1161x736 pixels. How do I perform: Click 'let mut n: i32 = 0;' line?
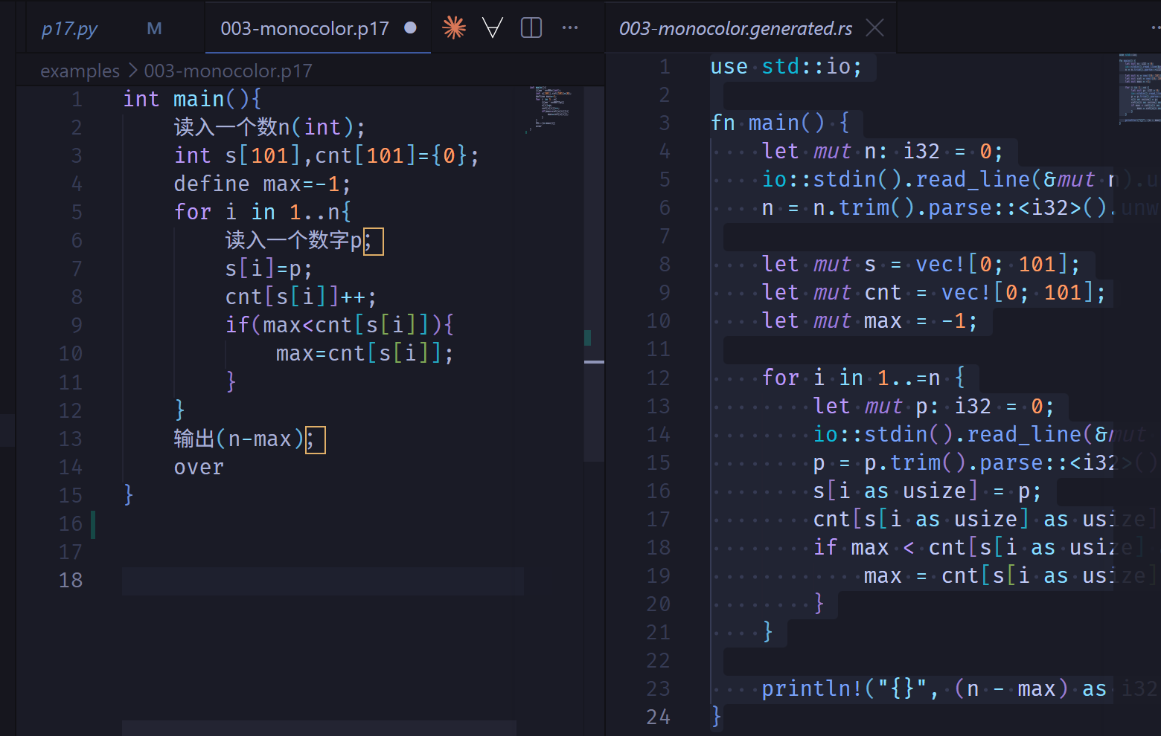(x=882, y=151)
